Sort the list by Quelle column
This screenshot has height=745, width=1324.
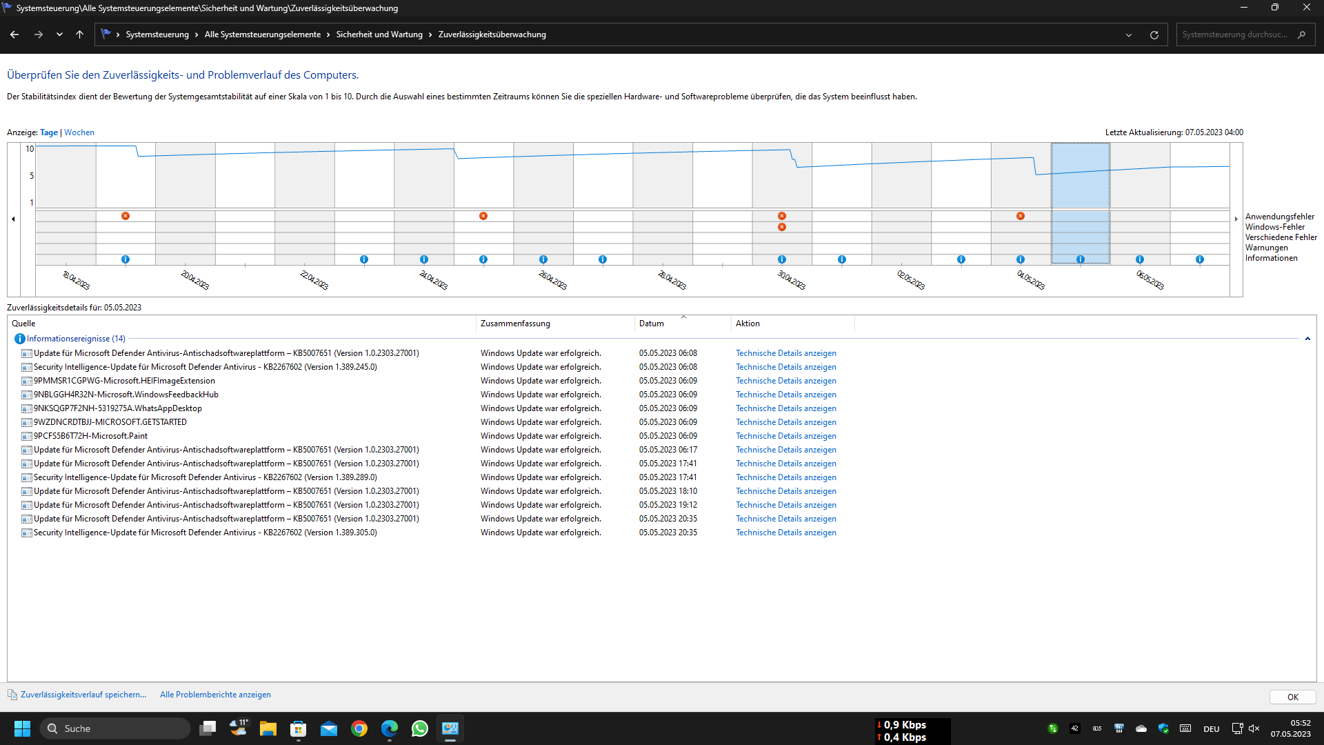[x=241, y=324]
